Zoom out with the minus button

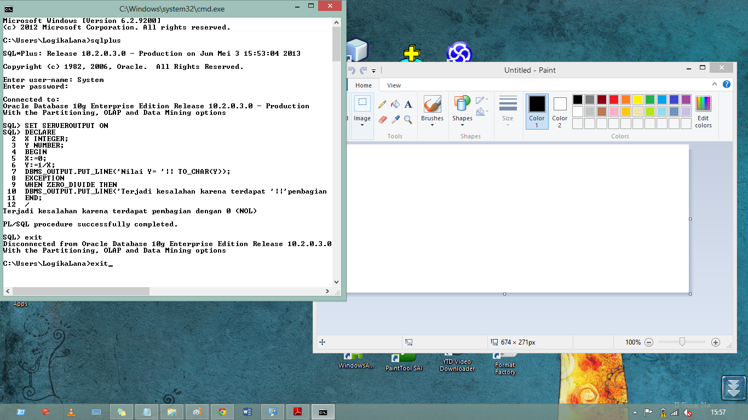pyautogui.click(x=649, y=342)
